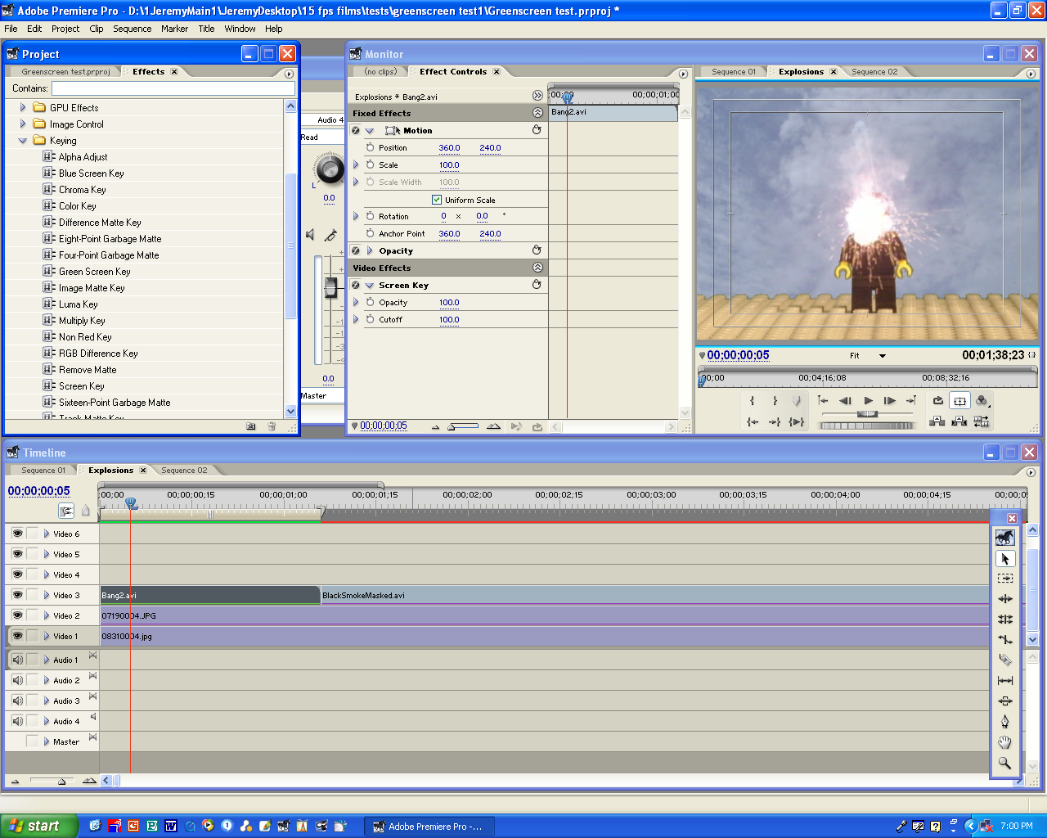
Task: Click the Extract button in Monitor
Action: click(959, 421)
